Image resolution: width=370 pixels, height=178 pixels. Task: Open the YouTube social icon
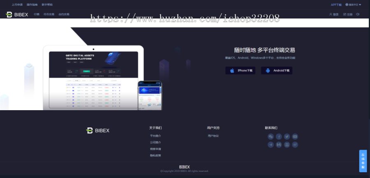click(x=295, y=136)
